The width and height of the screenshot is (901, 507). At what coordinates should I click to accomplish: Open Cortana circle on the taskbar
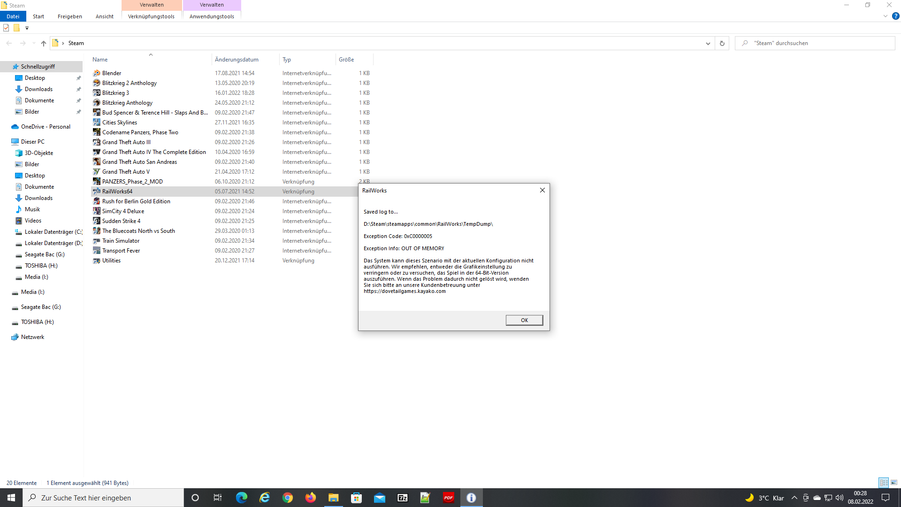[195, 498]
